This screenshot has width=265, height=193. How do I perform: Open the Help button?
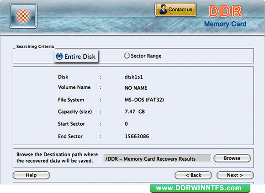(31, 175)
